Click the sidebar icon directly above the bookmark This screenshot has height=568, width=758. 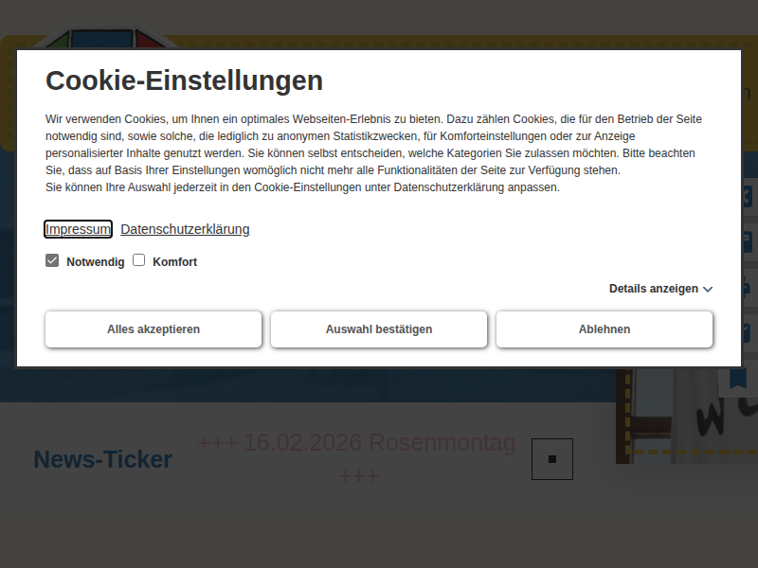(748, 332)
